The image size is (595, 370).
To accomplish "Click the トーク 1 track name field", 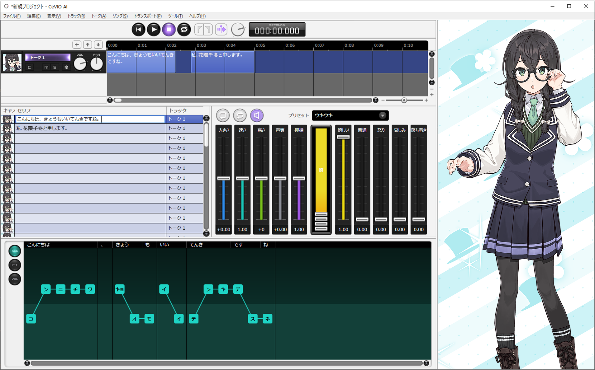I will [48, 57].
